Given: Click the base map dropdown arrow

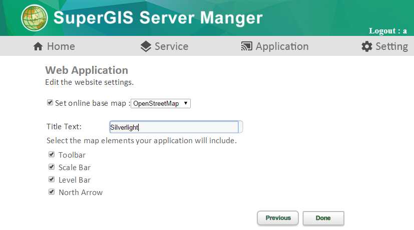Looking at the screenshot, I should [x=186, y=103].
